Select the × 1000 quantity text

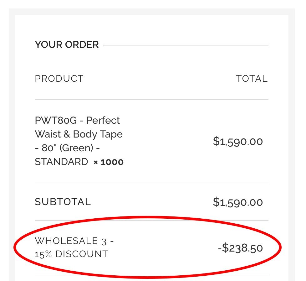point(109,162)
